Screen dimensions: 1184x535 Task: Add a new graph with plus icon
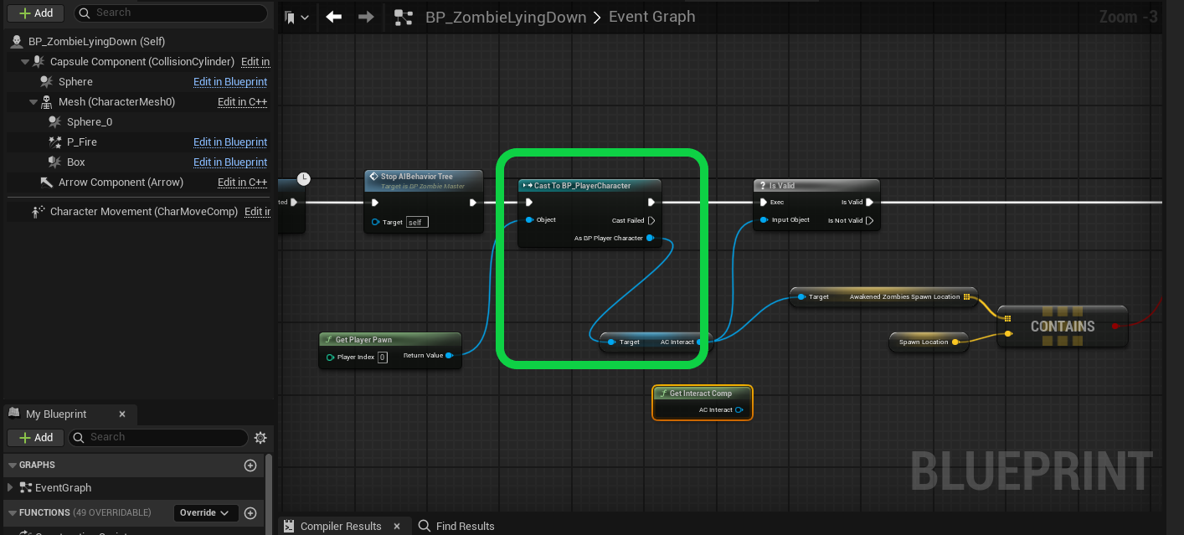click(250, 466)
